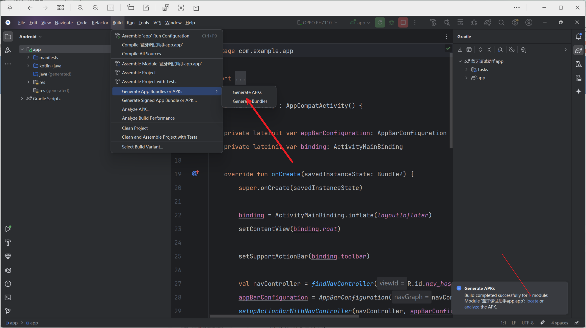Click the locate link in notification

[x=532, y=301]
